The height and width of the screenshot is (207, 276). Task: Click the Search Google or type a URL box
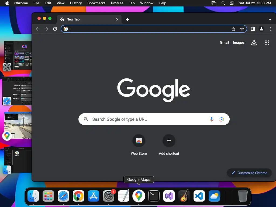click(x=154, y=119)
